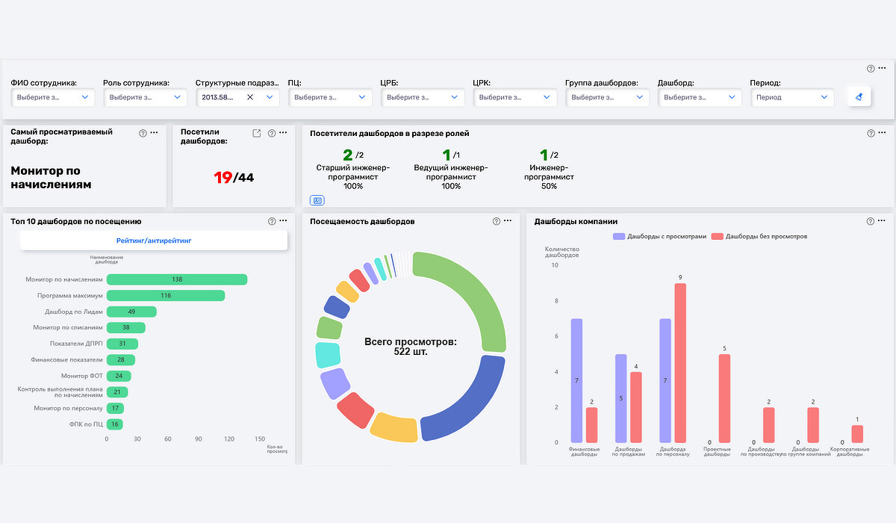Toggle Дашборды с просмотрами legend series
This screenshot has width=896, height=523.
click(x=659, y=236)
